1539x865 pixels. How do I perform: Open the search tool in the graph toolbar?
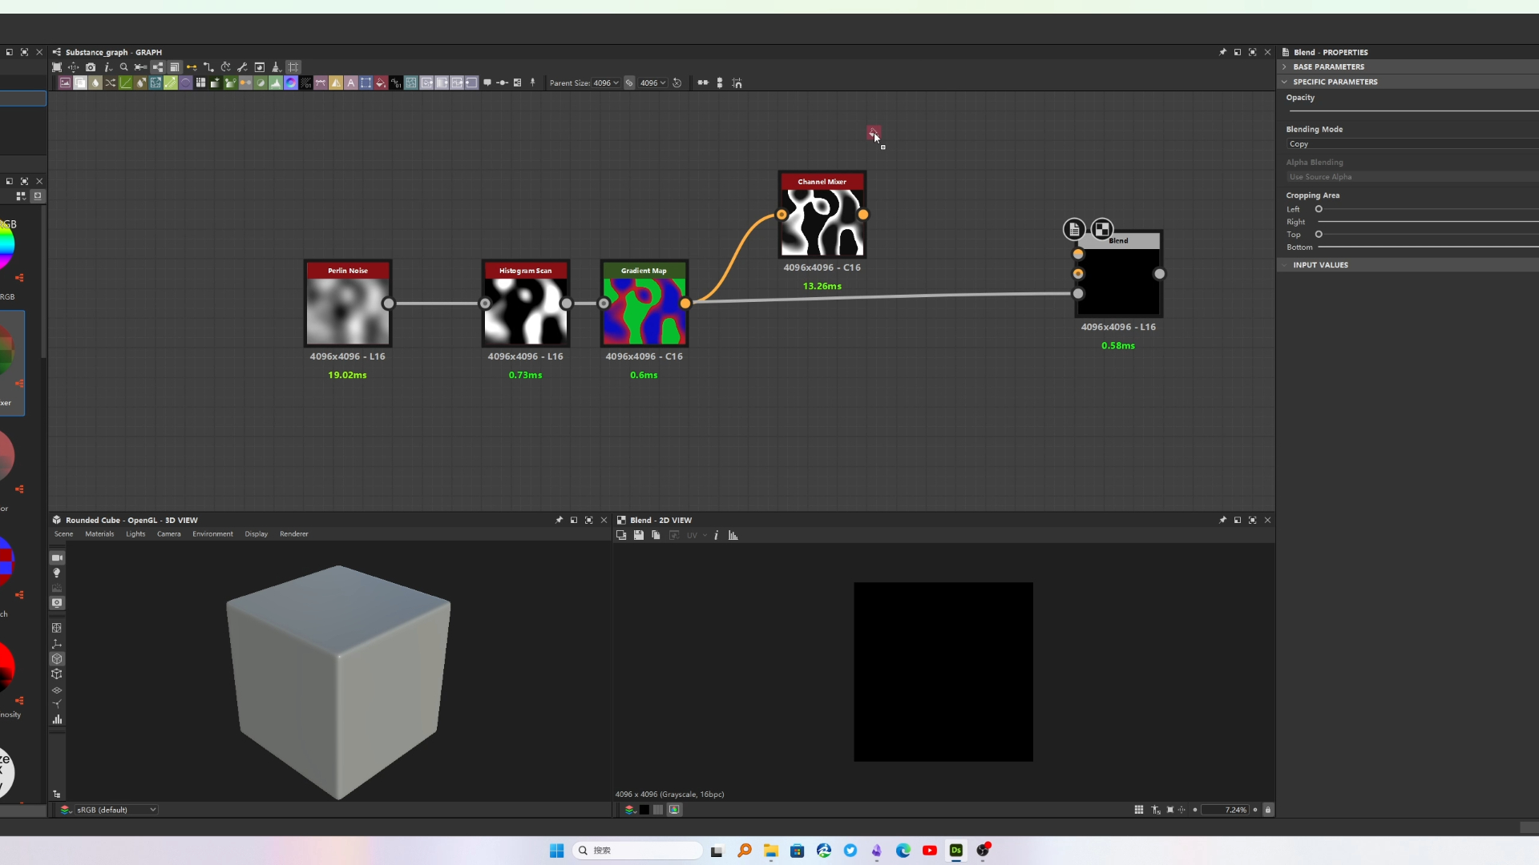click(x=124, y=66)
